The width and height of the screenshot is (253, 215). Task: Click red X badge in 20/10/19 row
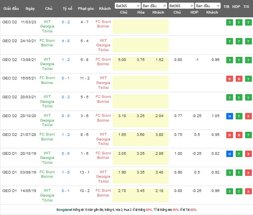point(248,154)
